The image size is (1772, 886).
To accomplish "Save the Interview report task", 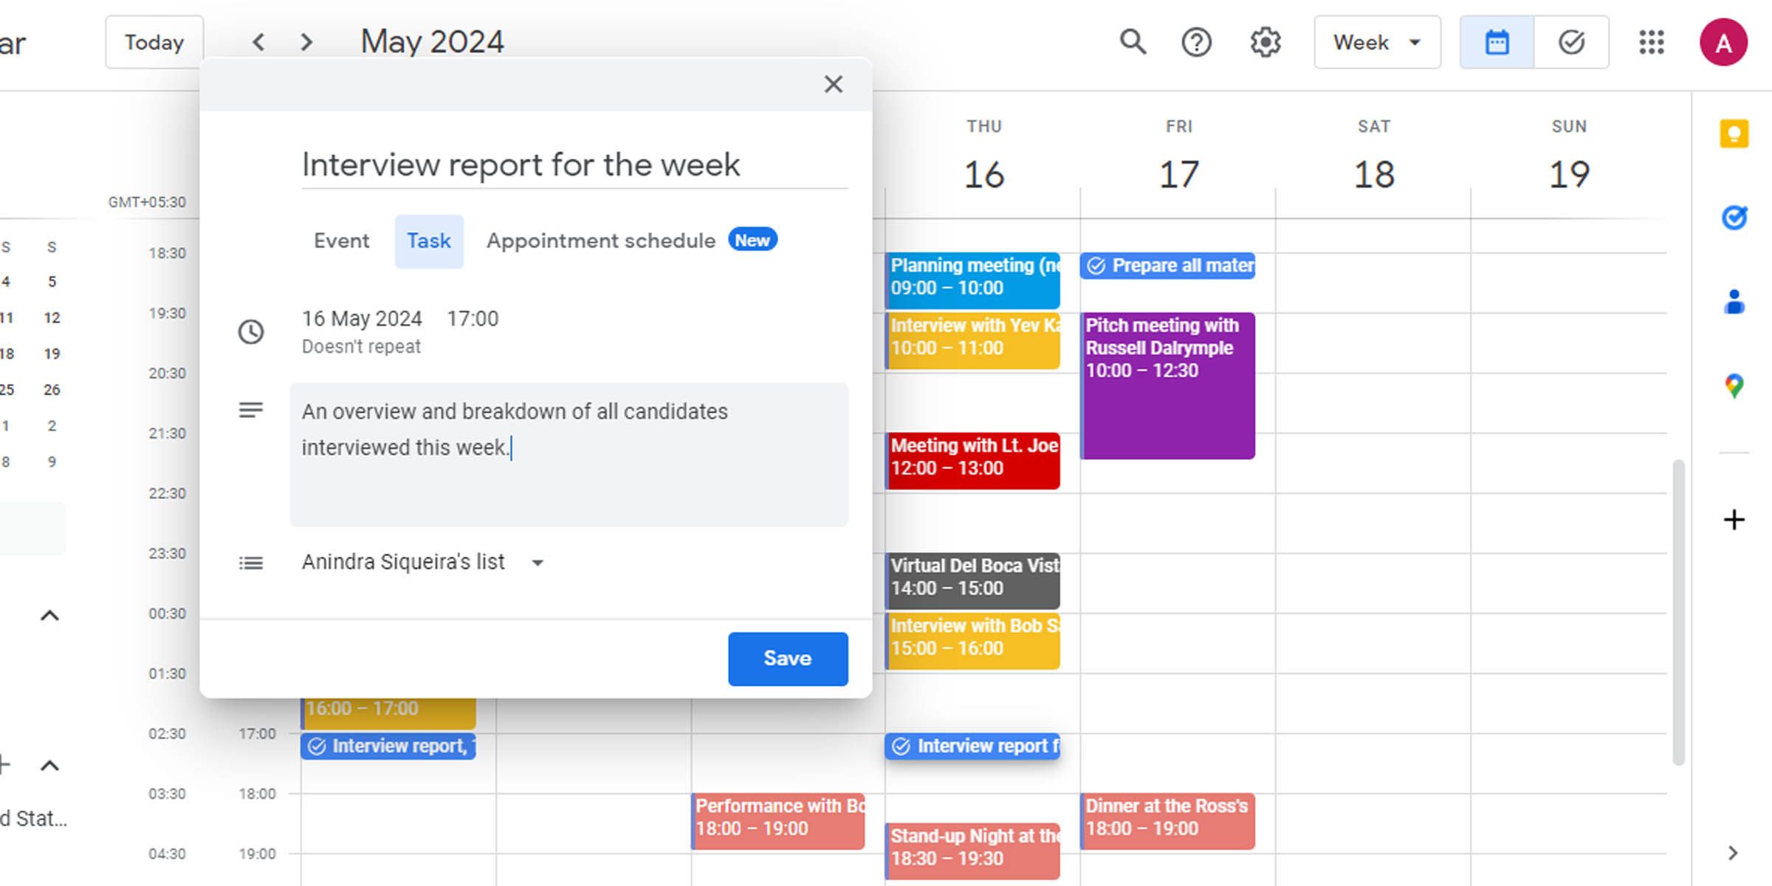I will point(787,659).
